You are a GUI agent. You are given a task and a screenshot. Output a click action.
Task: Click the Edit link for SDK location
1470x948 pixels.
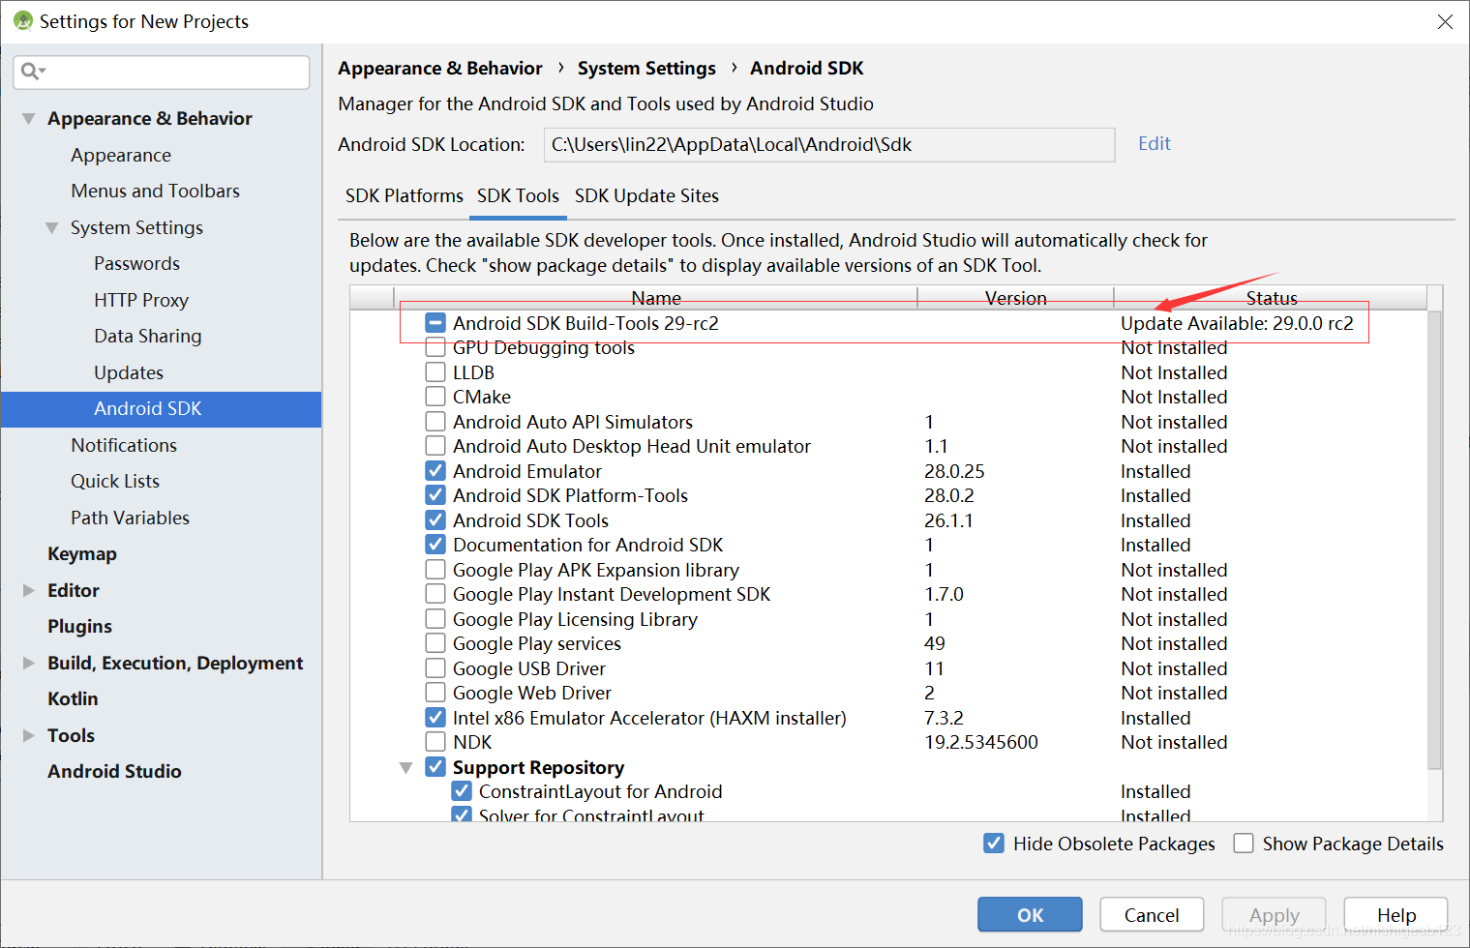point(1155,143)
